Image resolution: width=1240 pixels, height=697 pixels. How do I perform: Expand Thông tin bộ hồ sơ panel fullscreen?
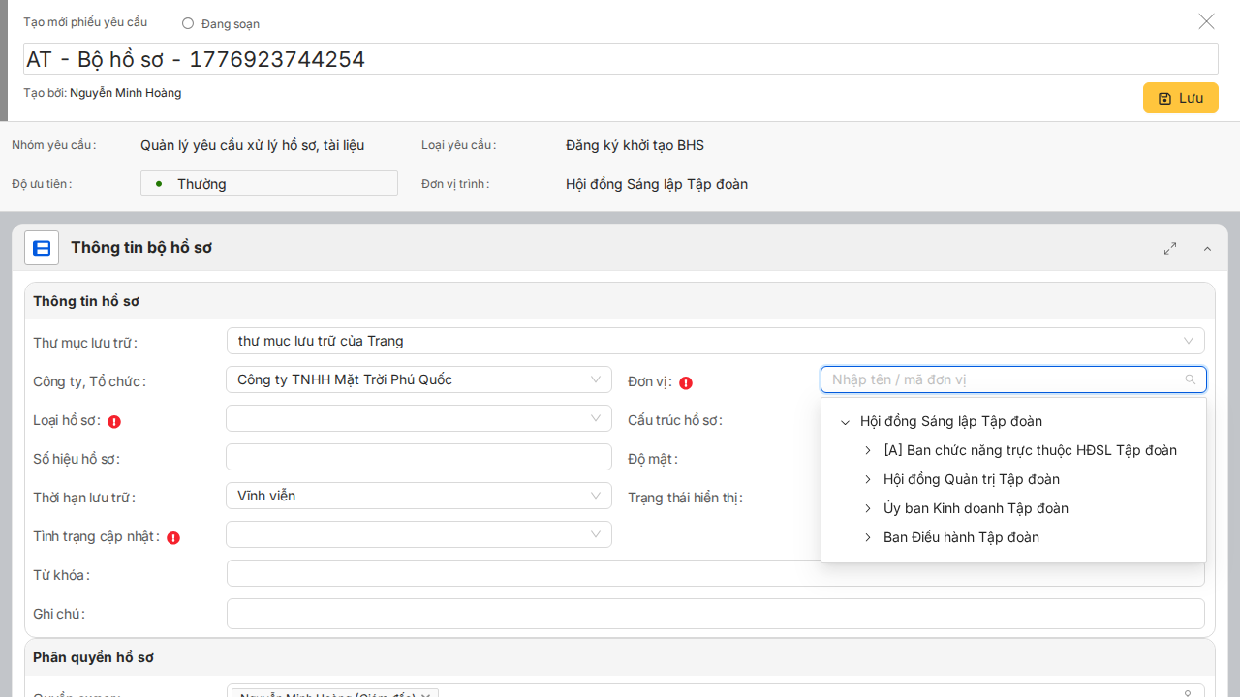coord(1170,248)
